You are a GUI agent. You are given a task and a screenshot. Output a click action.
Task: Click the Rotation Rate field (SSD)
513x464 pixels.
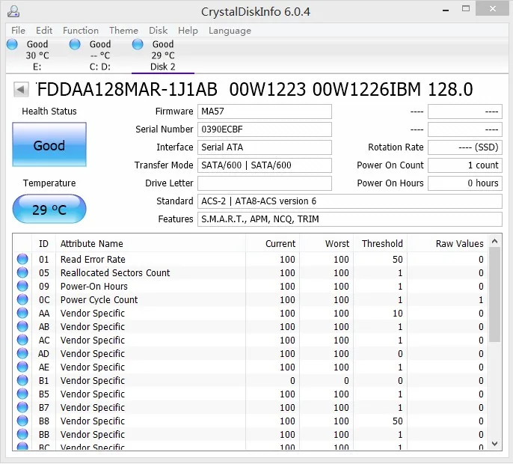465,147
